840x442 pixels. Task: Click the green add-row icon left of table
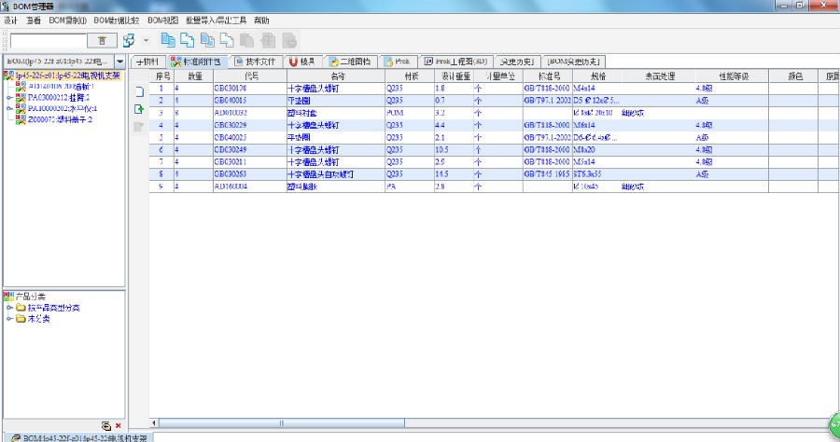139,109
